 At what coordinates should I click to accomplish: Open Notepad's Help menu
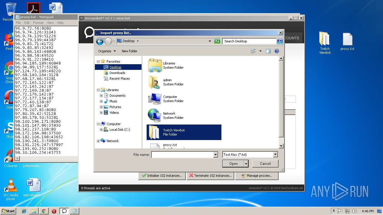(x=60, y=23)
